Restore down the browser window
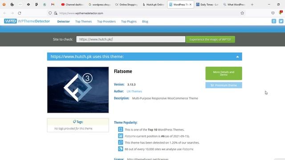 (278, 4)
